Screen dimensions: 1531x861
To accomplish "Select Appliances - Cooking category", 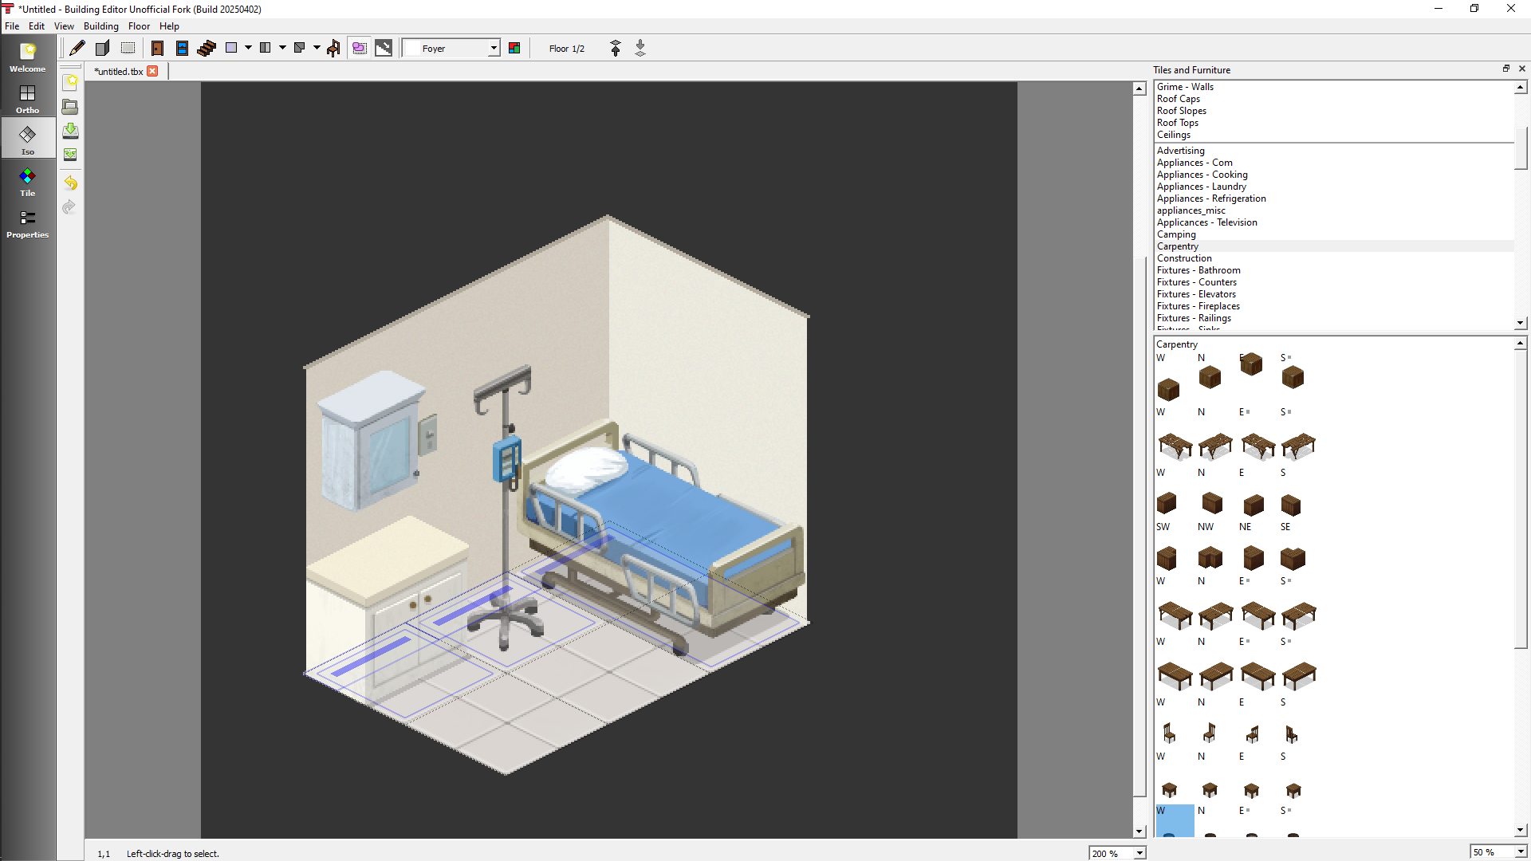I will (1202, 175).
